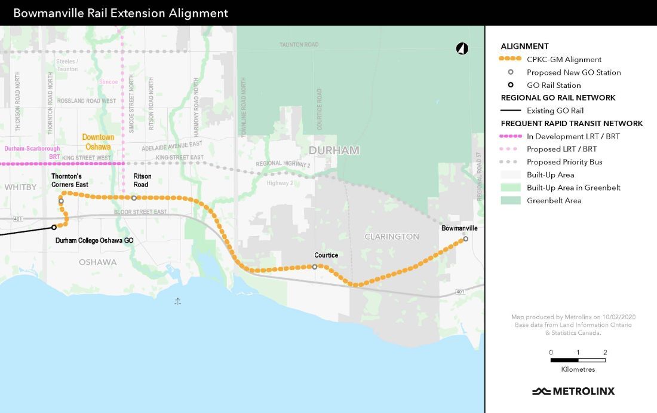This screenshot has width=657, height=413.
Task: Click the north arrow compass icon
Action: click(462, 49)
